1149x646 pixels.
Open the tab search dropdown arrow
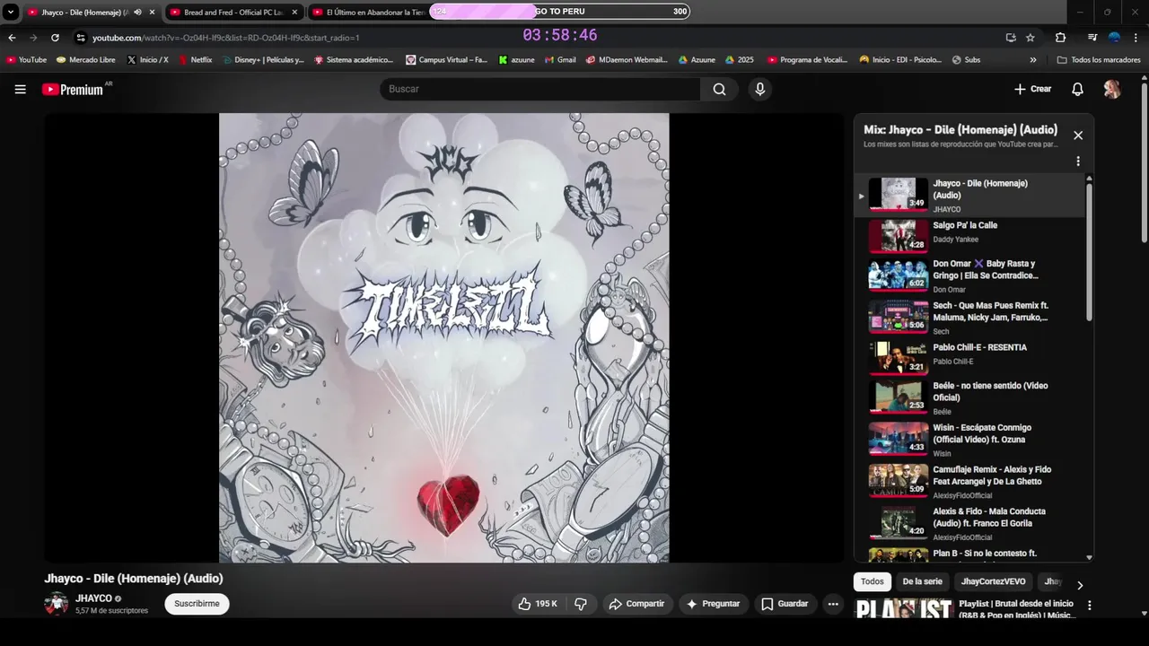(x=10, y=13)
